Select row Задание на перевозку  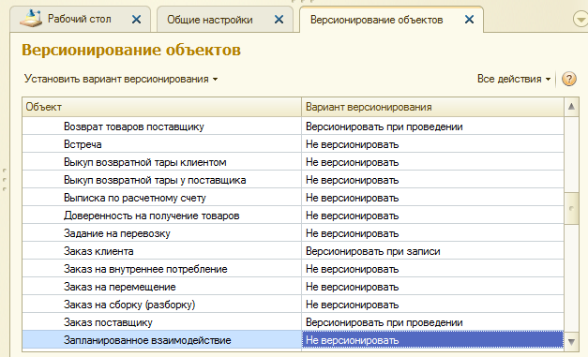(x=293, y=233)
